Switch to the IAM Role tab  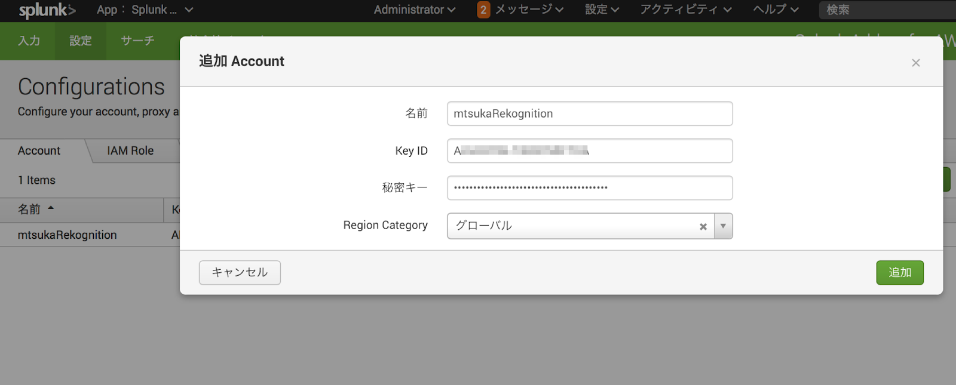coord(130,150)
